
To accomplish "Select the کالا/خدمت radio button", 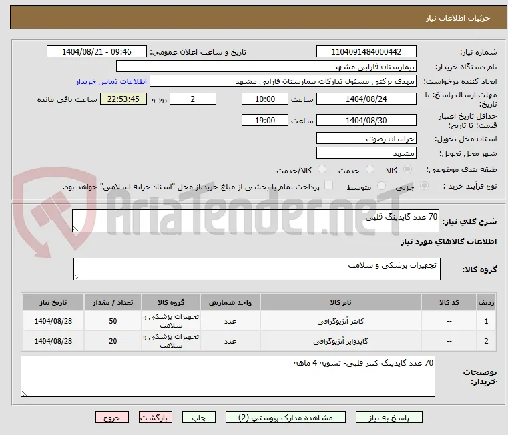I will tap(322, 169).
